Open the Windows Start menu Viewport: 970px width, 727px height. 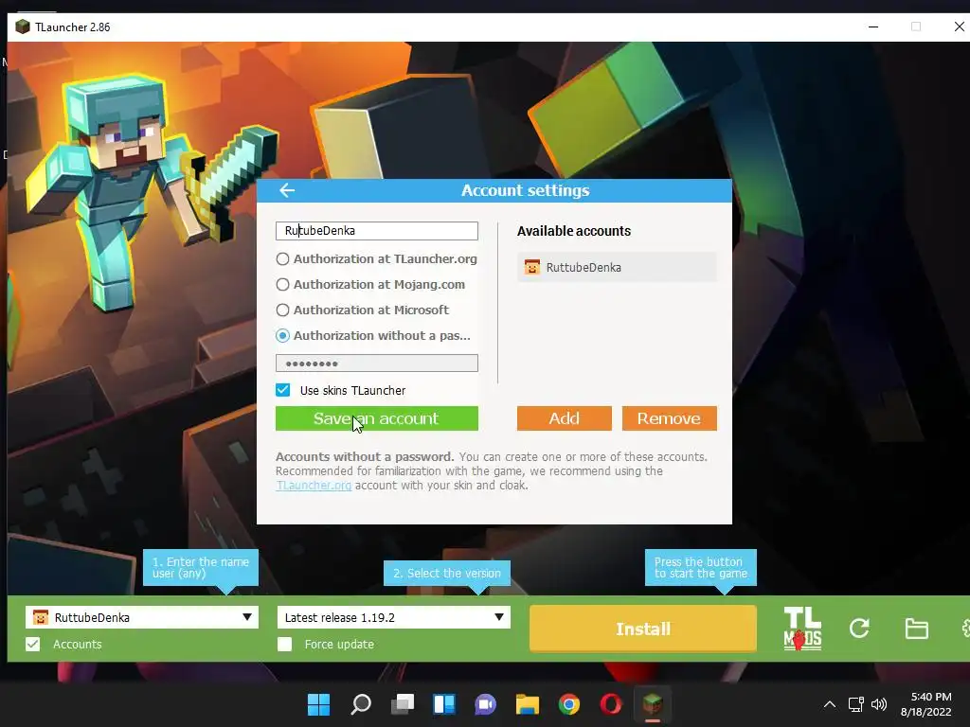point(318,704)
